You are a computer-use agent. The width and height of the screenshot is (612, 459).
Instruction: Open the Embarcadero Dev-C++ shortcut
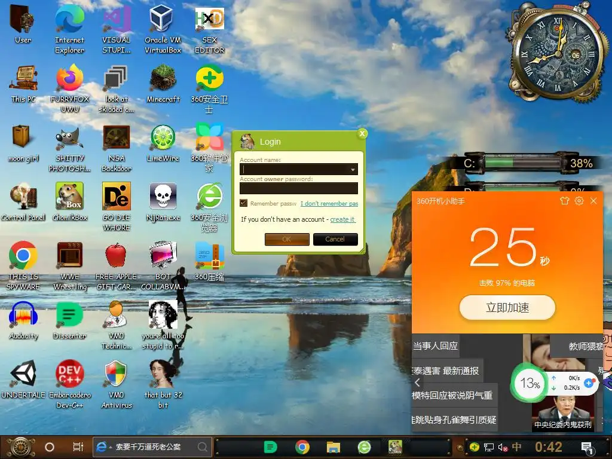coord(69,384)
